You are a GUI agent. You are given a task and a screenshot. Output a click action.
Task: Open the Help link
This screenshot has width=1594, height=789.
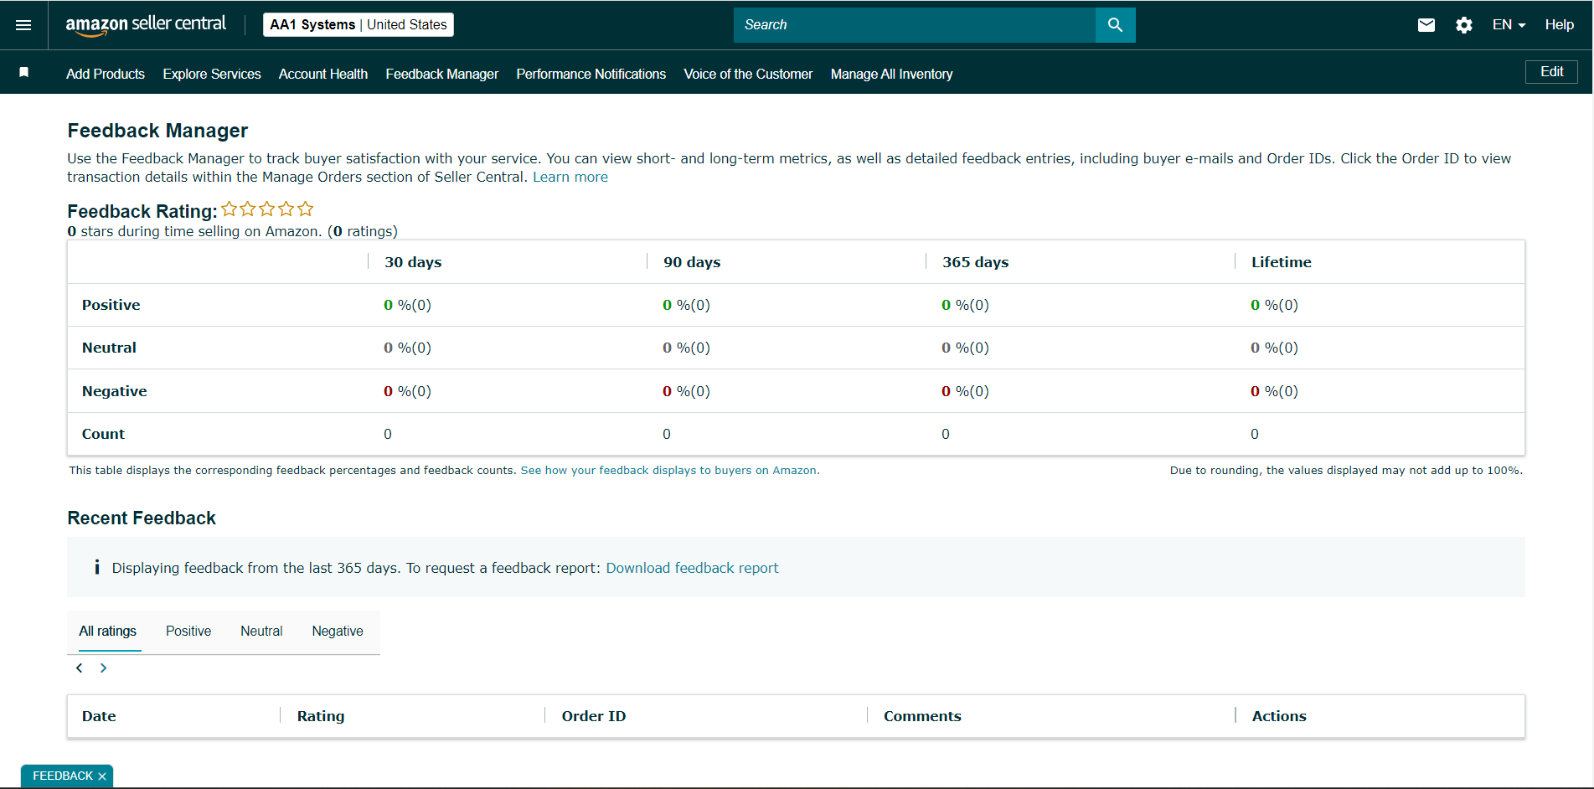pos(1559,25)
